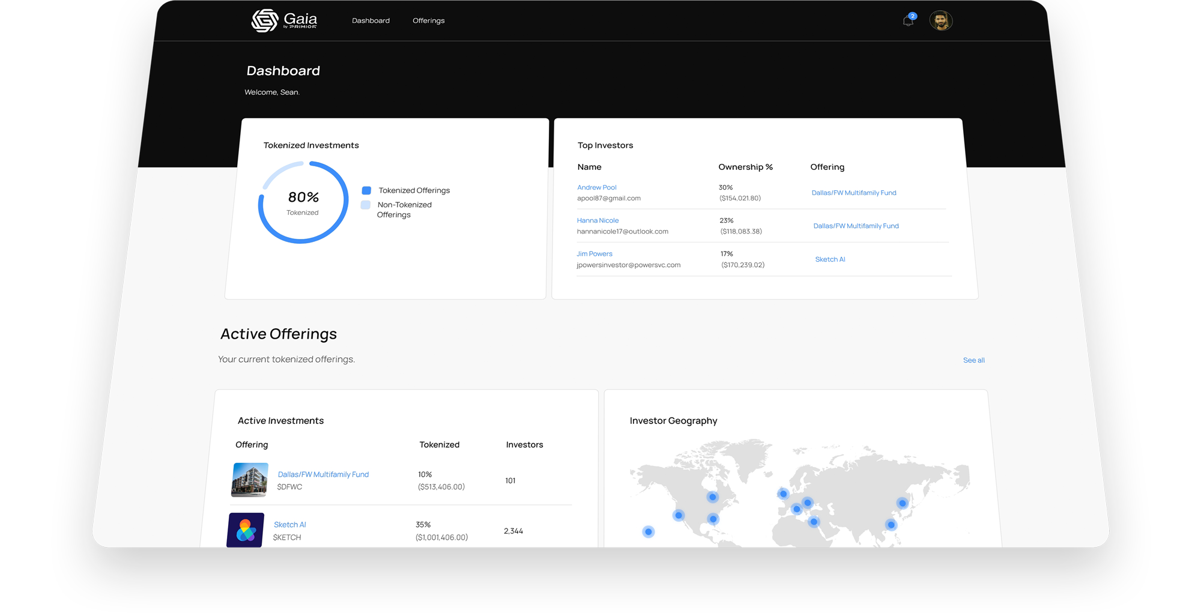This screenshot has height=613, width=1201.
Task: Open Dallas/FW Multifamily Fund in Active Investments
Action: (323, 474)
